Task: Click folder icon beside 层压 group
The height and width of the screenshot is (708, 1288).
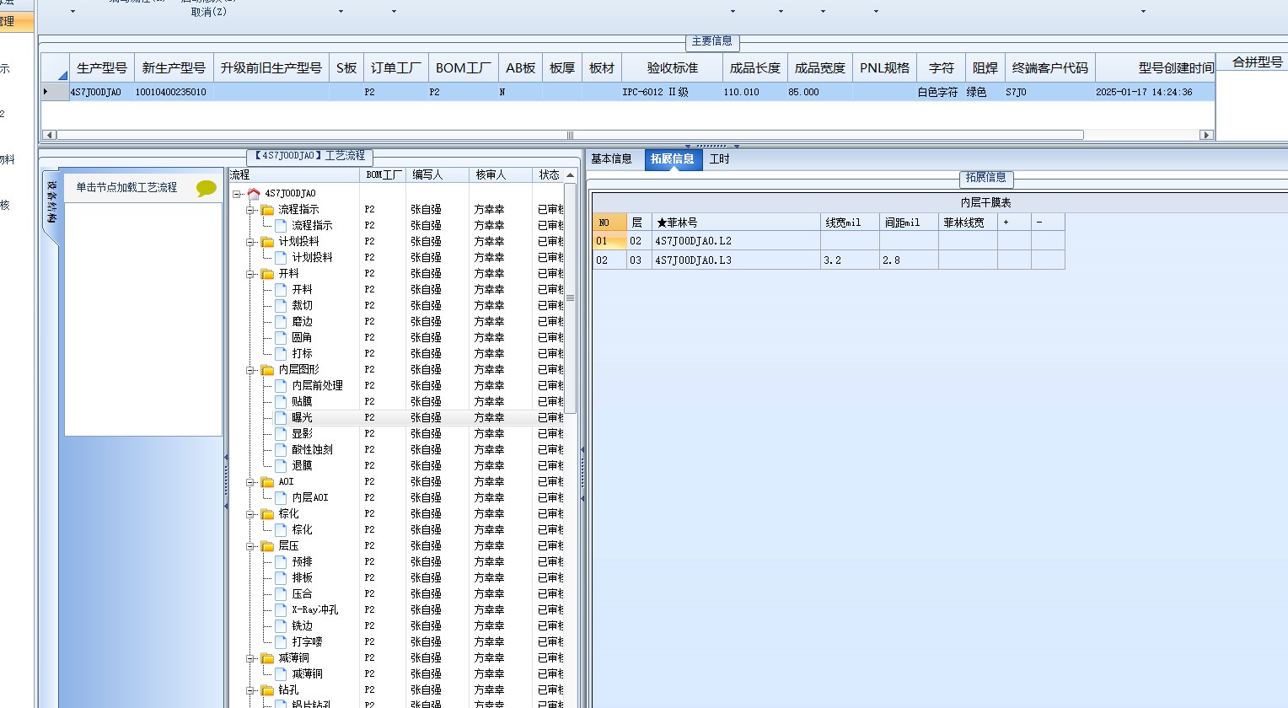Action: [x=267, y=546]
